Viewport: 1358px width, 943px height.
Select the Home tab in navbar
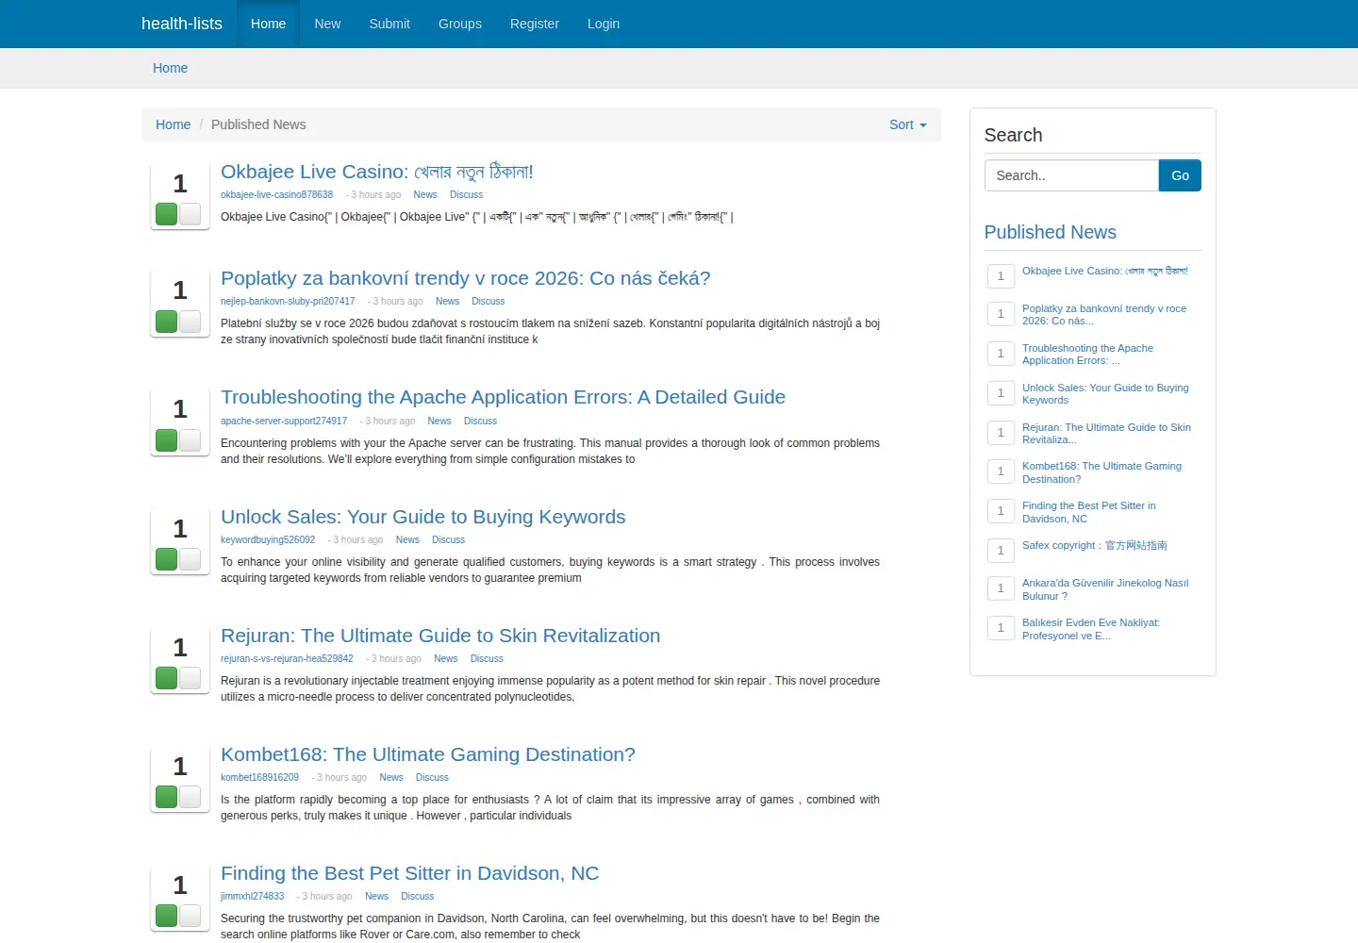pyautogui.click(x=268, y=24)
